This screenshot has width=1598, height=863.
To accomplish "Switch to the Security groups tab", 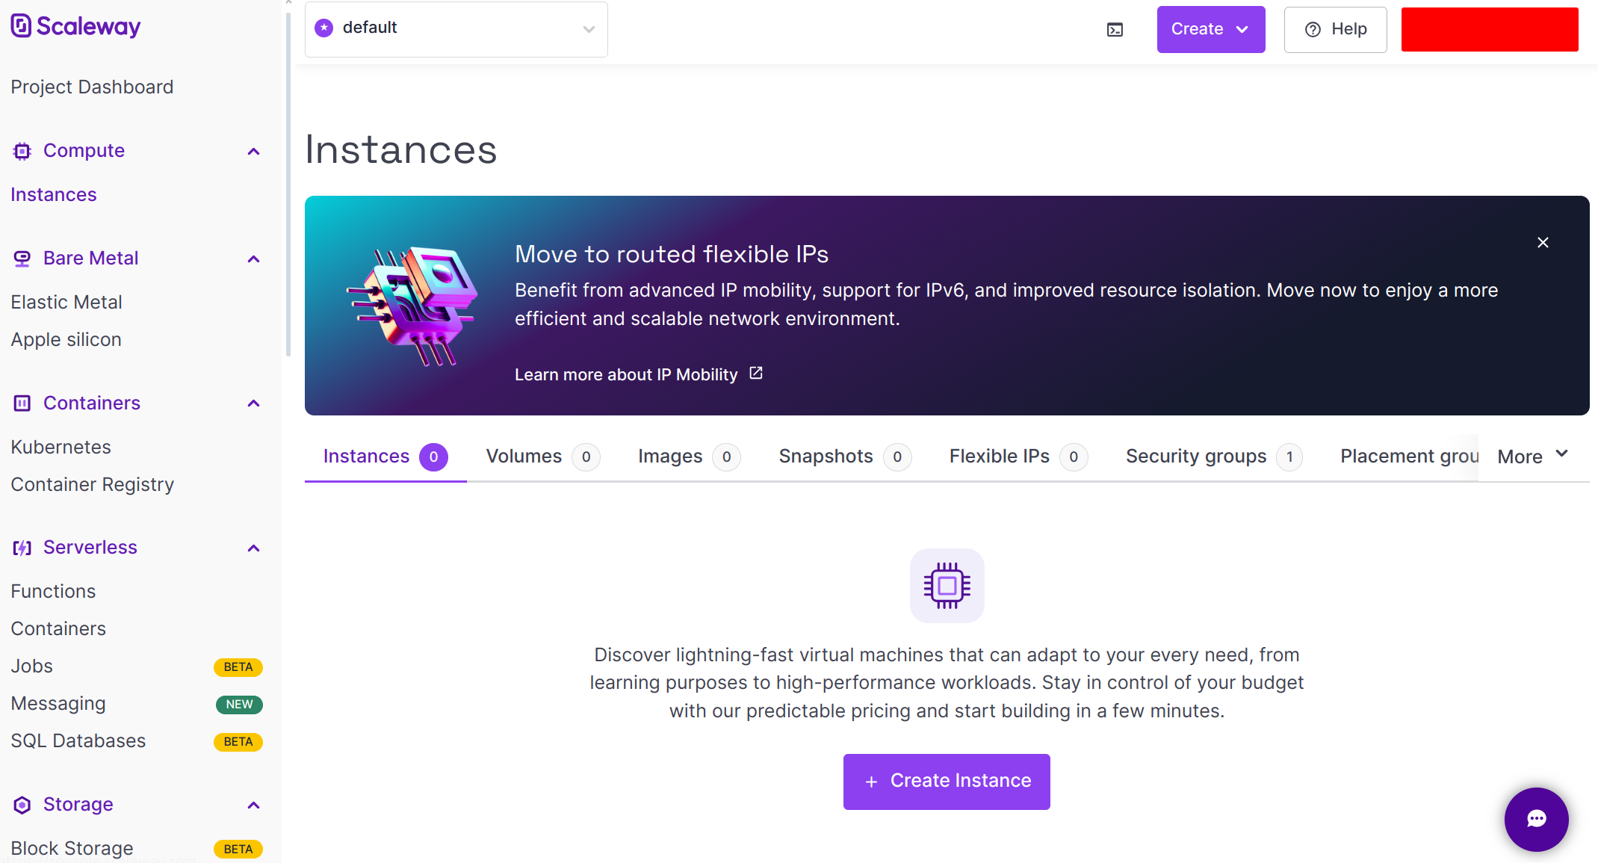I will pyautogui.click(x=1214, y=457).
